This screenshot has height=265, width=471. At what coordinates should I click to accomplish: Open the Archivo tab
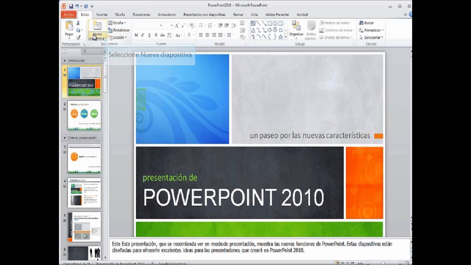68,15
